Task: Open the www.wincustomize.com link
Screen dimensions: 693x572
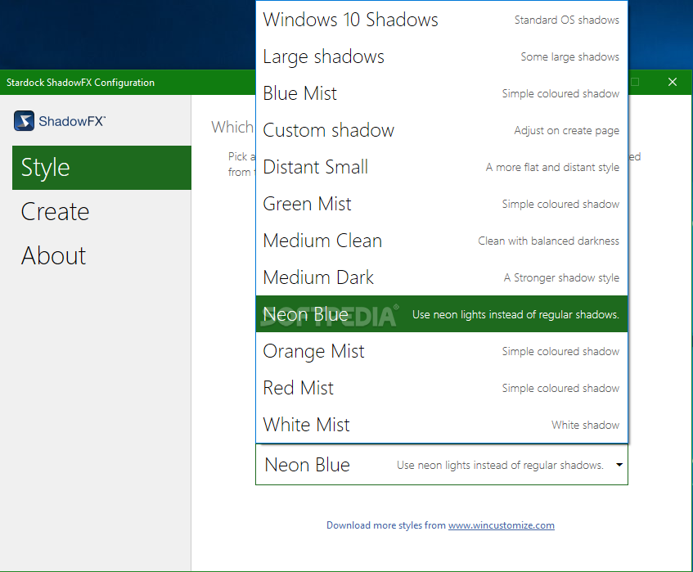Action: click(502, 525)
